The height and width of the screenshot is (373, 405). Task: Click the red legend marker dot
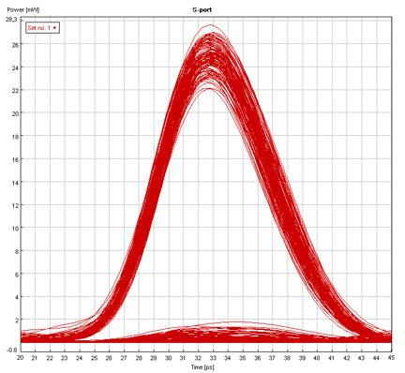point(54,28)
